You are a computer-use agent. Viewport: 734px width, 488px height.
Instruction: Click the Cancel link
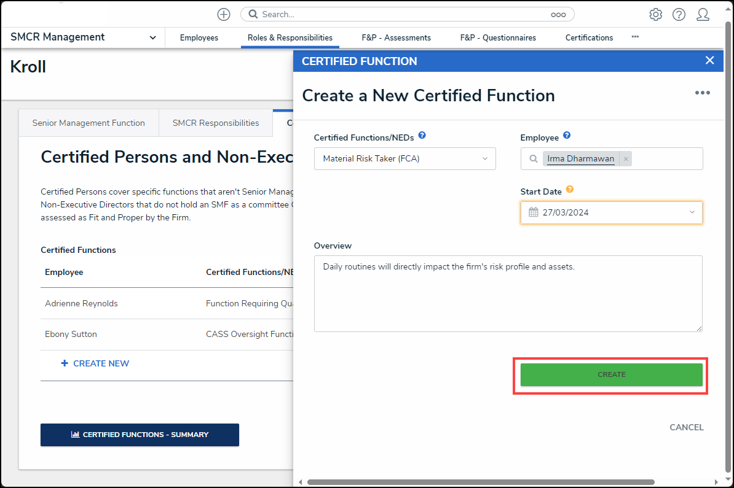686,427
